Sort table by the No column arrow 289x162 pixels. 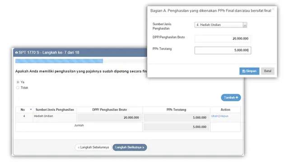click(x=31, y=109)
